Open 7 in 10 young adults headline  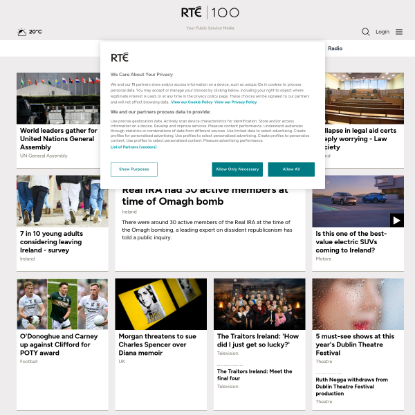pos(51,242)
